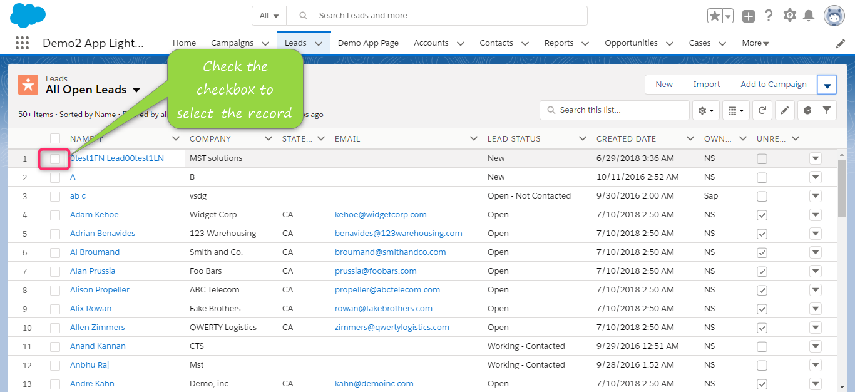Open the Demo App Page tab
The image size is (855, 392).
(x=368, y=43)
